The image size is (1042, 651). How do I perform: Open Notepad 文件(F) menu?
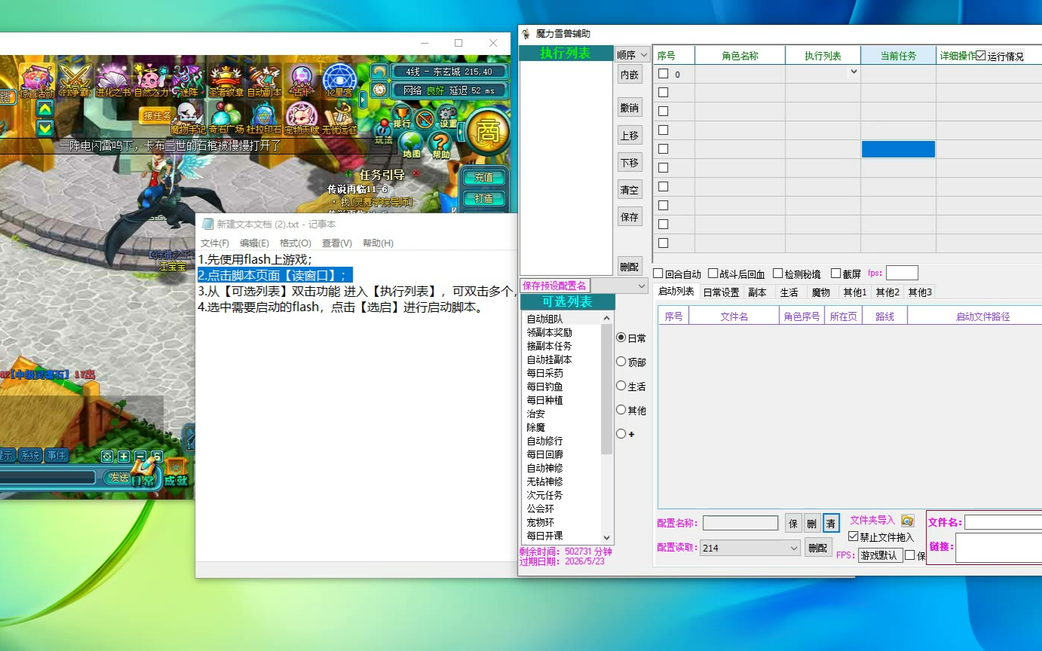(x=215, y=243)
